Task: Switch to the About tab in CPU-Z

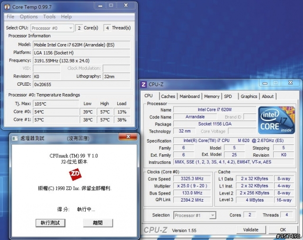Action: [x=267, y=96]
